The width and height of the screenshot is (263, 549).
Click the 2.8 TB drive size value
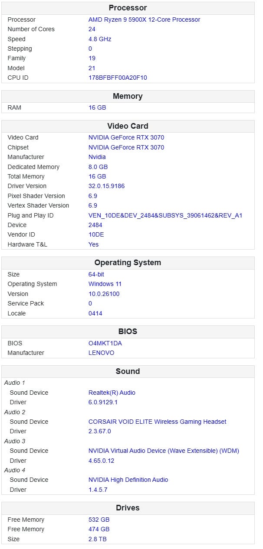pos(97,539)
